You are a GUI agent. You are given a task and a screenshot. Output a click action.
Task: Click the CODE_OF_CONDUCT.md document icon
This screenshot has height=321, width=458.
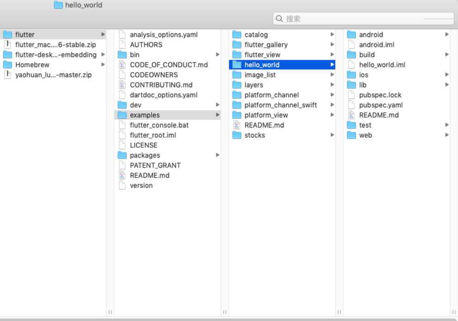pos(122,65)
